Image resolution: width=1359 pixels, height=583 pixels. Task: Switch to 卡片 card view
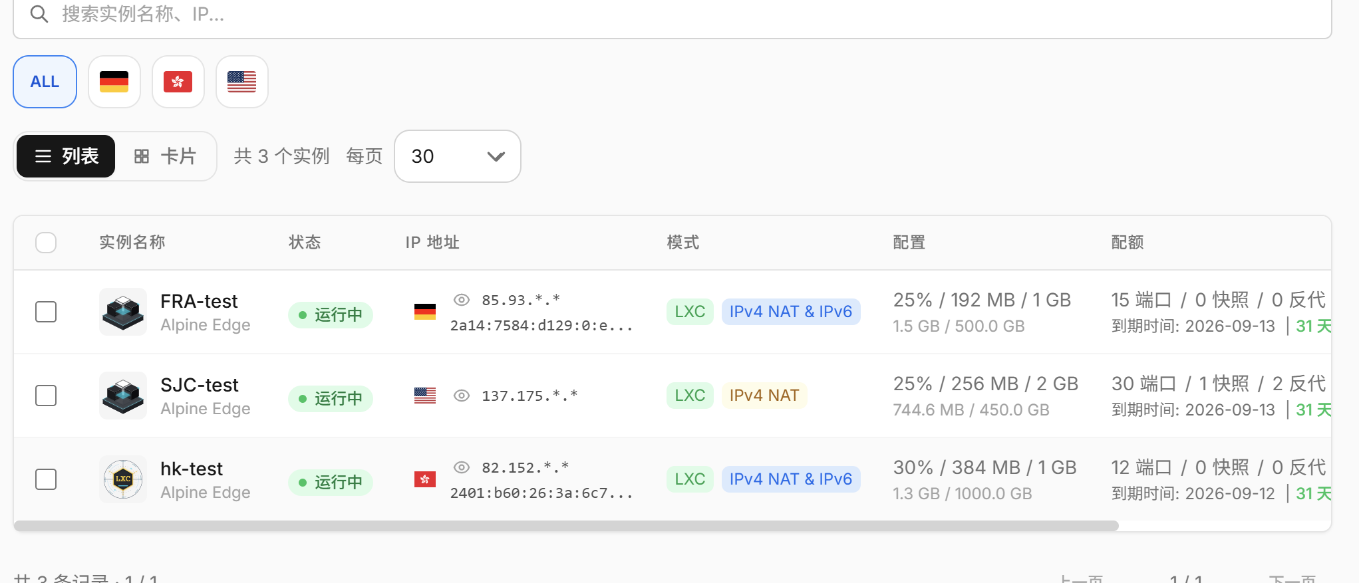click(165, 156)
